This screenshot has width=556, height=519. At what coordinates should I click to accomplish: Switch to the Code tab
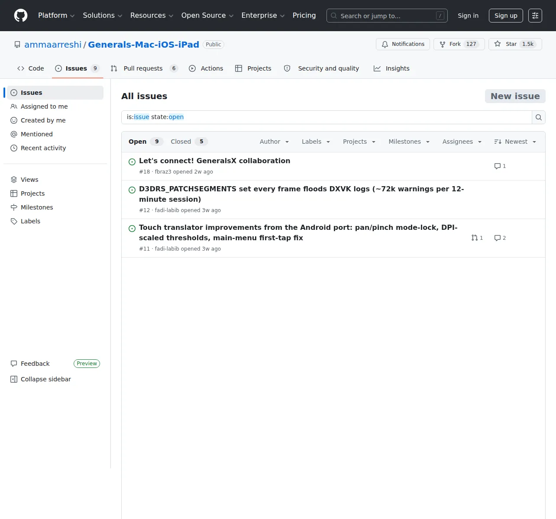tap(31, 68)
